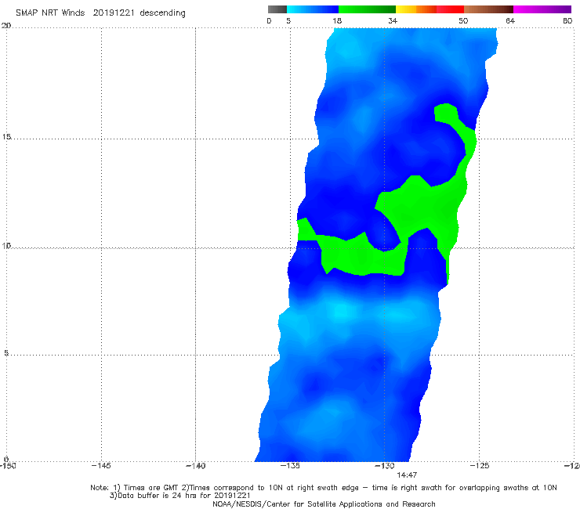Click the longitude axis label "-130"
The height and width of the screenshot is (509, 580).
(385, 466)
